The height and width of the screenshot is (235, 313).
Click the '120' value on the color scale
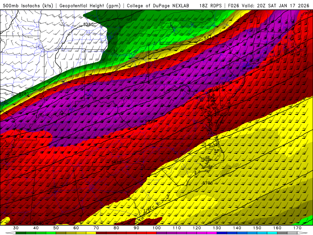point(197,228)
